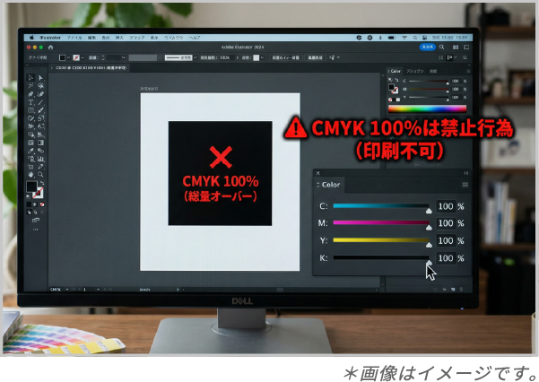Select the Lasso tool
This screenshot has height=382, width=539.
tap(41, 85)
